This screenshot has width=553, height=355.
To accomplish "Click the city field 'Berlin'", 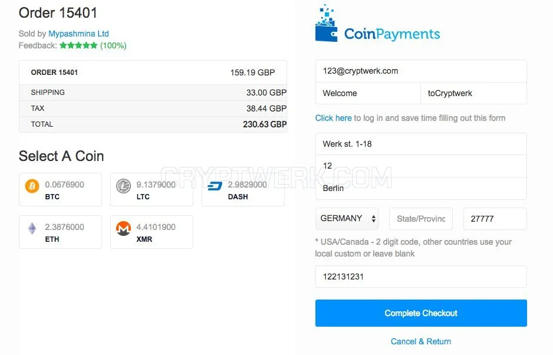I will pyautogui.click(x=421, y=188).
